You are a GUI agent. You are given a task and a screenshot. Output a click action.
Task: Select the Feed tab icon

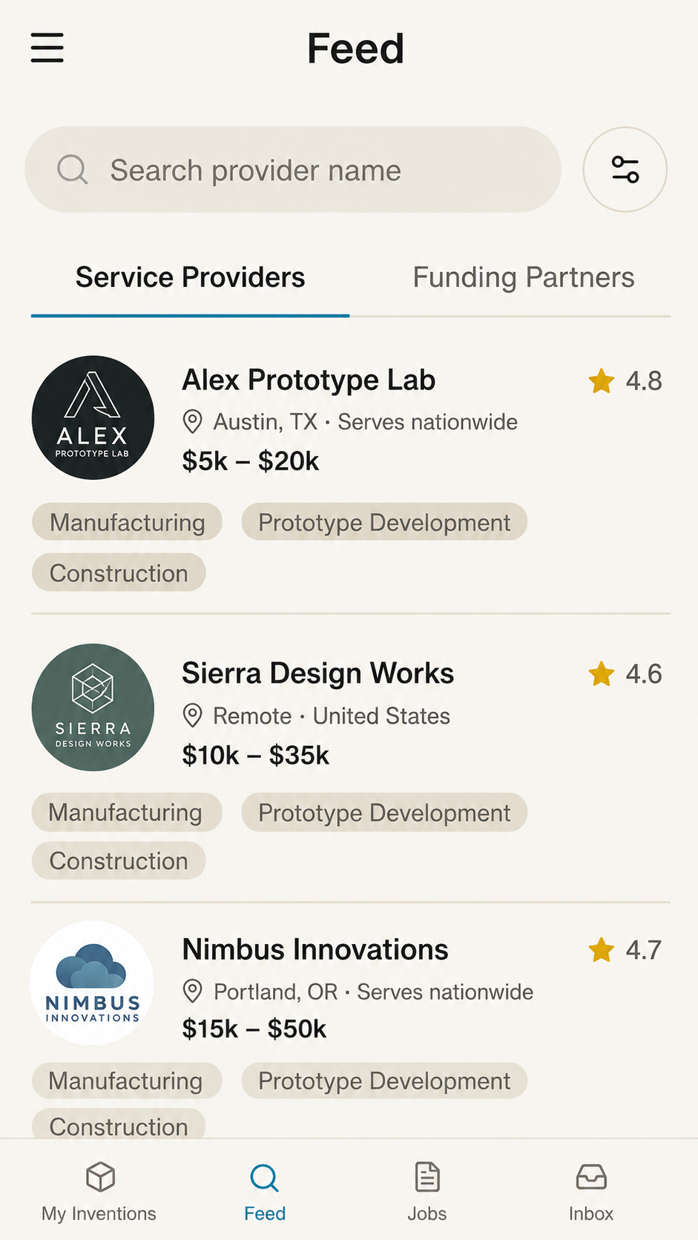[x=264, y=1178]
